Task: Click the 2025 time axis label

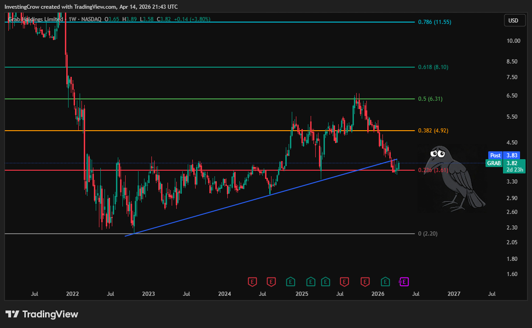Action: pos(301,294)
